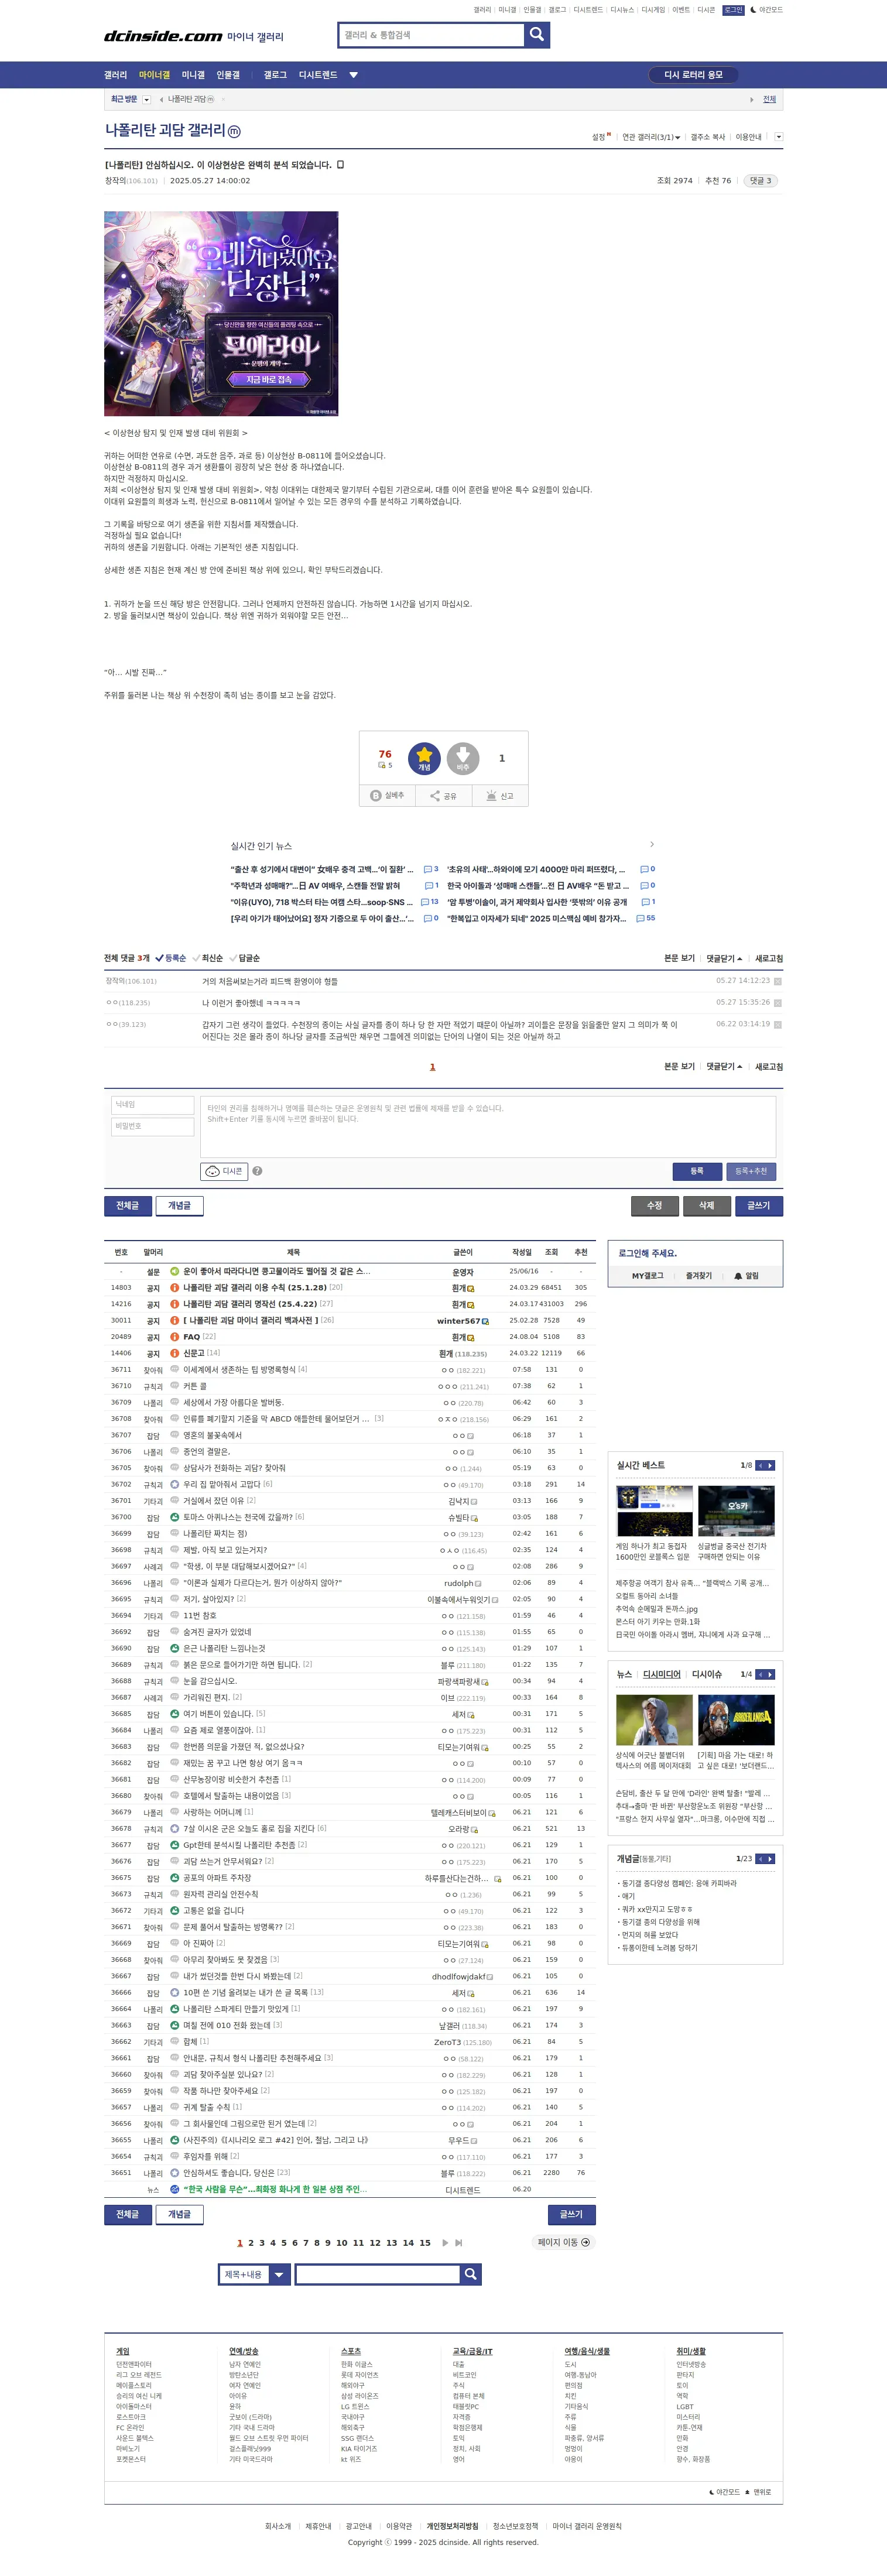Image resolution: width=887 pixels, height=2576 pixels.
Task: Click next arrow in 실시간 베스트 panel
Action: pyautogui.click(x=770, y=1466)
